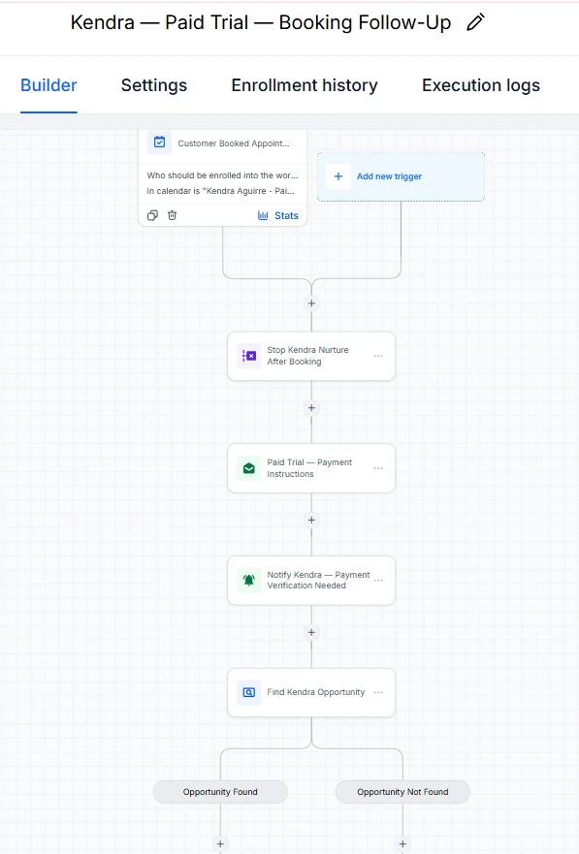The height and width of the screenshot is (854, 579).
Task: Duplicate the Customer Booked Appointment trigger
Action: (152, 215)
